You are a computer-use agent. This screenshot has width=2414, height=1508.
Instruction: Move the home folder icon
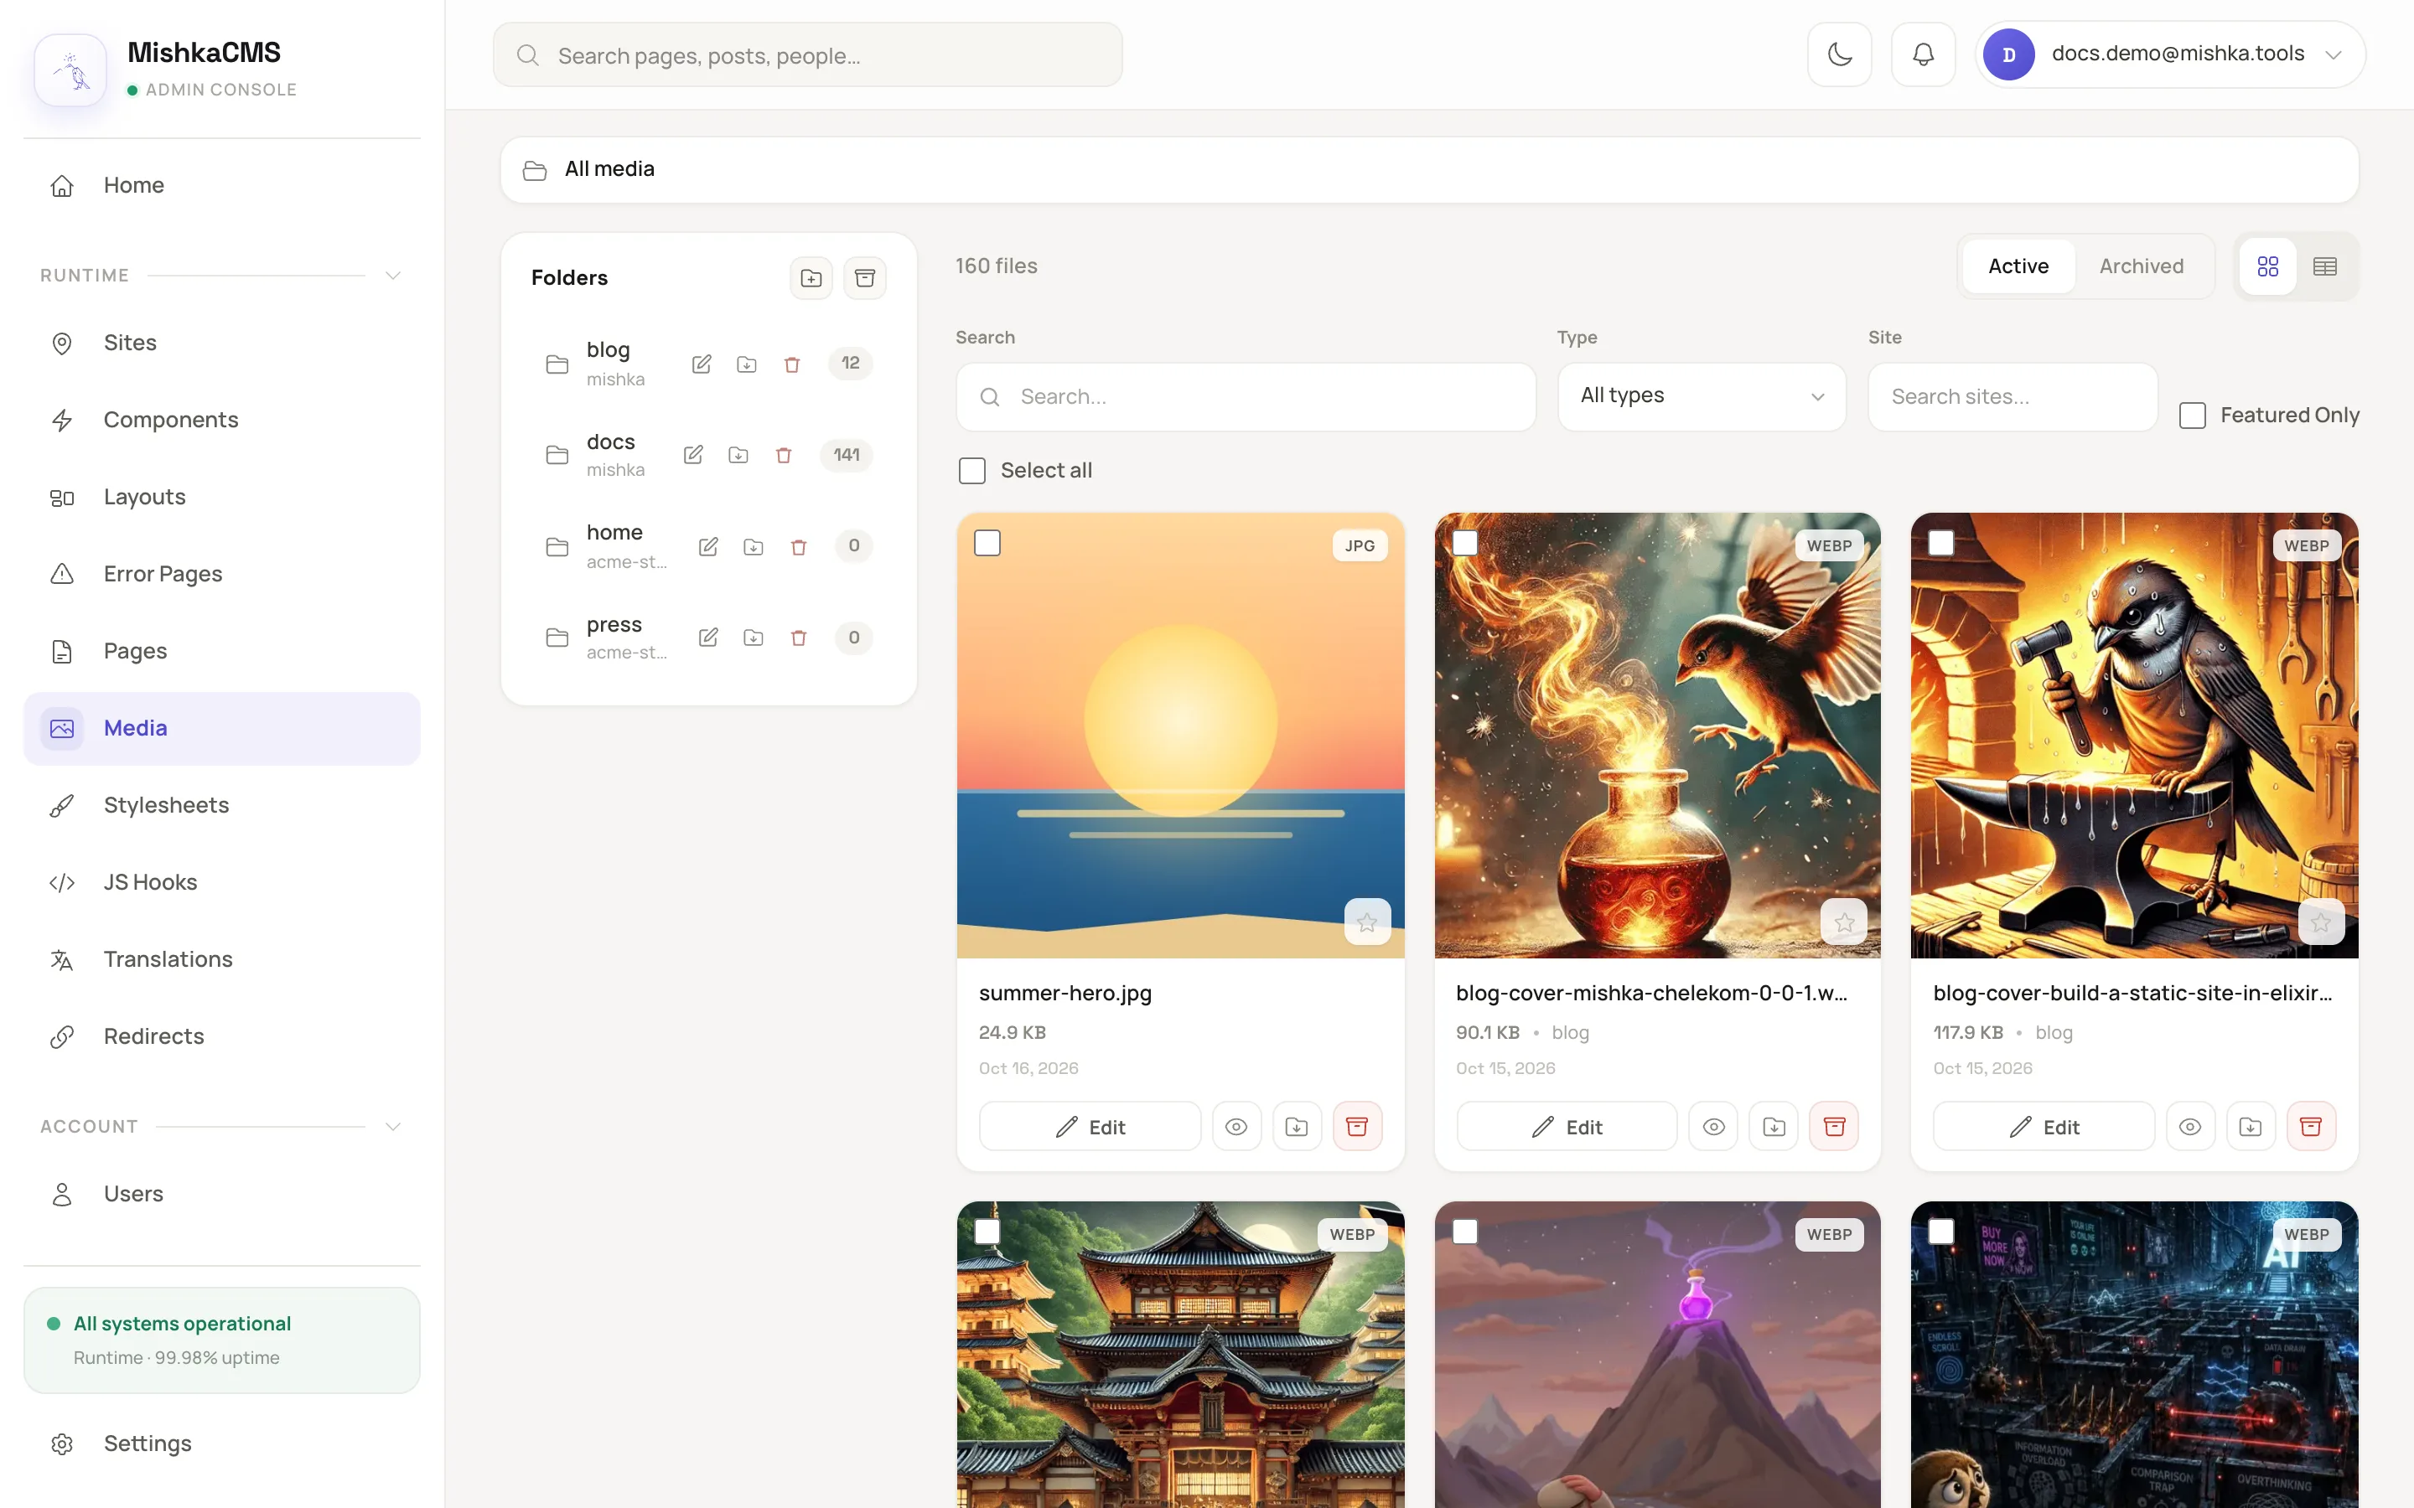754,546
